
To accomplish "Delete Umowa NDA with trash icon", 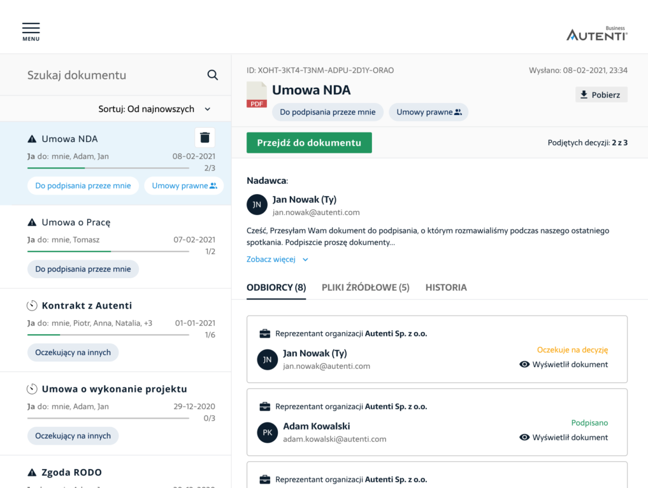I will click(x=205, y=137).
